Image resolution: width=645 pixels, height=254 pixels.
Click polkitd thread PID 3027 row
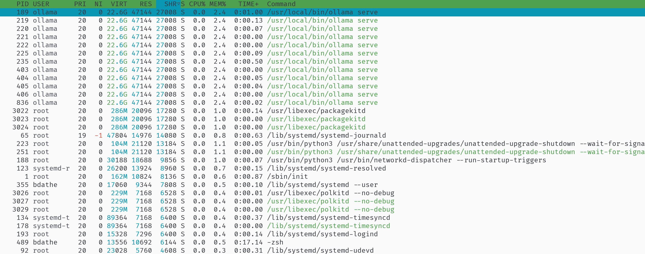pos(322,201)
